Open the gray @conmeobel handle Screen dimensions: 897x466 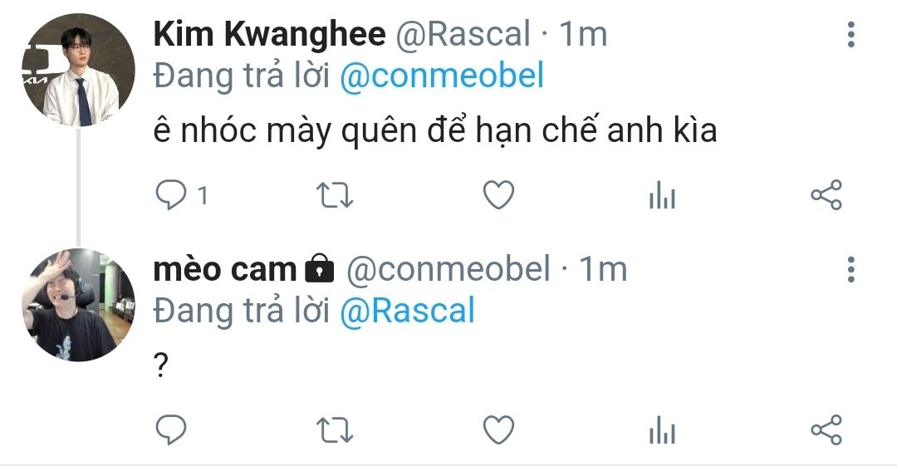pos(448,269)
